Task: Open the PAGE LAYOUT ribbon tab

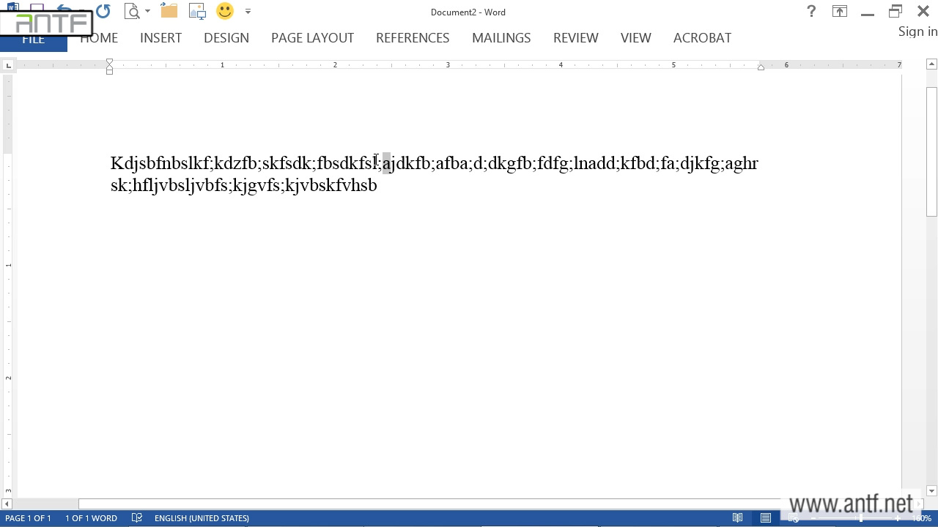Action: click(312, 38)
